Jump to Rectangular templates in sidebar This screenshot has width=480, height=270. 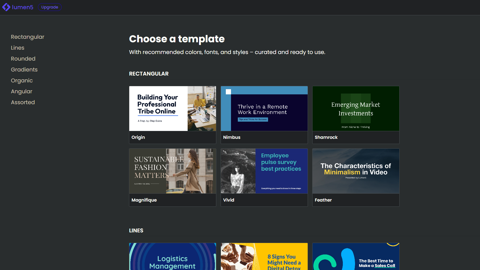(28, 37)
